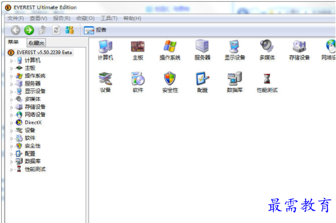Open the 收藏(O) menu
The height and width of the screenshot is (223, 336).
click(x=86, y=18)
